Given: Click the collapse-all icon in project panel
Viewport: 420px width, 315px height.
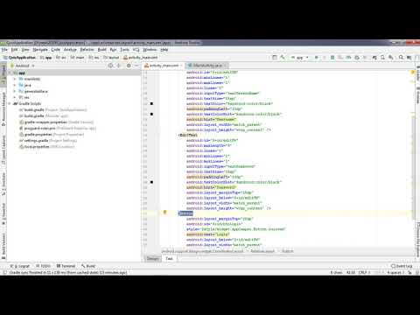Looking at the screenshot, I should (x=119, y=66).
